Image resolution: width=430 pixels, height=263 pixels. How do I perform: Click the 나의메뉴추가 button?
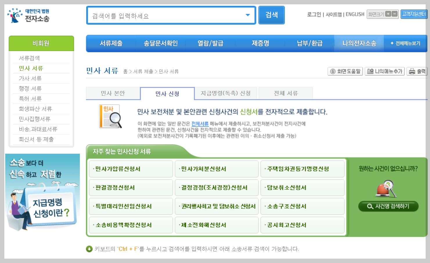(385, 71)
